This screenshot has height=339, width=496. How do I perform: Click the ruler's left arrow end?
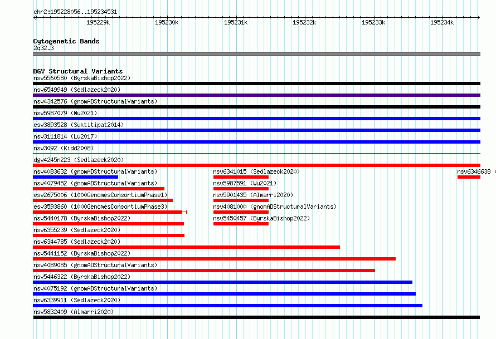point(35,17)
